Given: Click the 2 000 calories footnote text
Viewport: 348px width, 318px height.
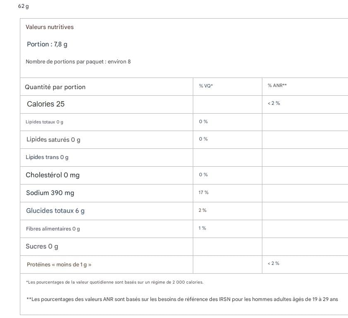Looking at the screenshot, I should point(115,282).
